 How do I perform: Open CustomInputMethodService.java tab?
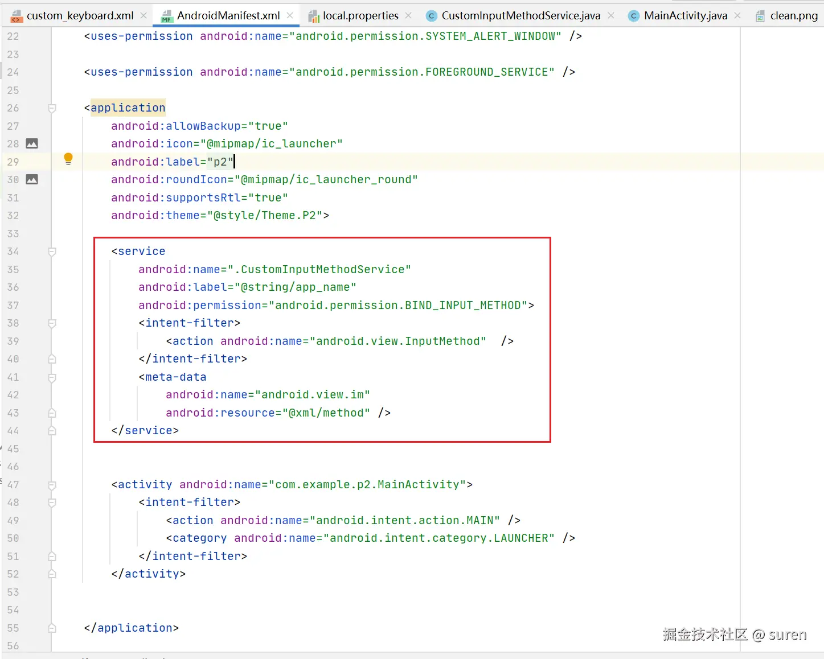coord(521,15)
